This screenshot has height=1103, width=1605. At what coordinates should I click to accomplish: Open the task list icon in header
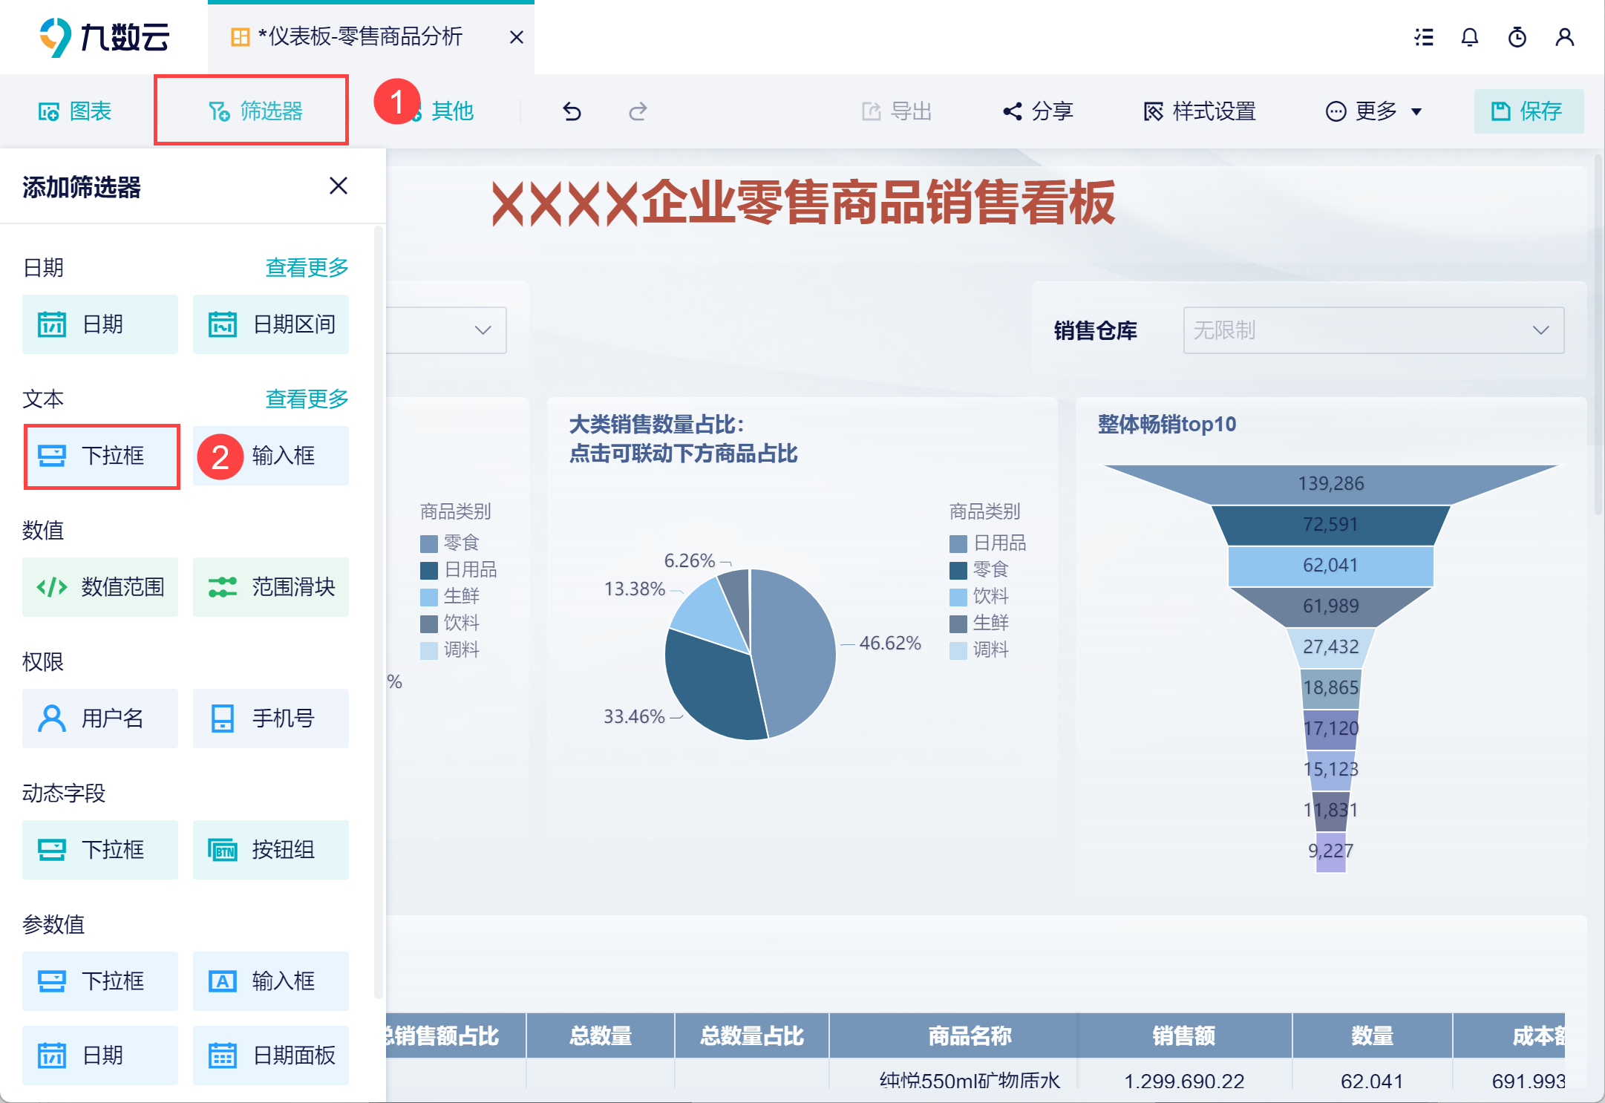point(1423,37)
